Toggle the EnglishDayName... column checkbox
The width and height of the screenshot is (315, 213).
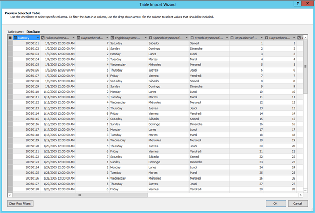pos(112,38)
